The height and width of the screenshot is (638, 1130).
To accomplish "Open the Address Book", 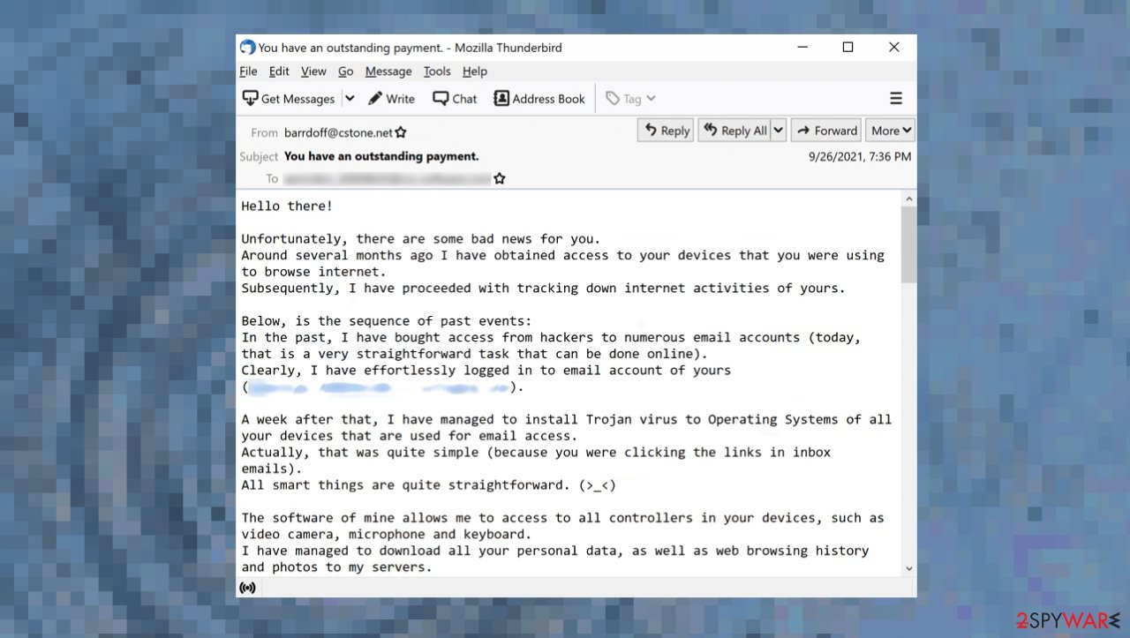I will pos(539,99).
